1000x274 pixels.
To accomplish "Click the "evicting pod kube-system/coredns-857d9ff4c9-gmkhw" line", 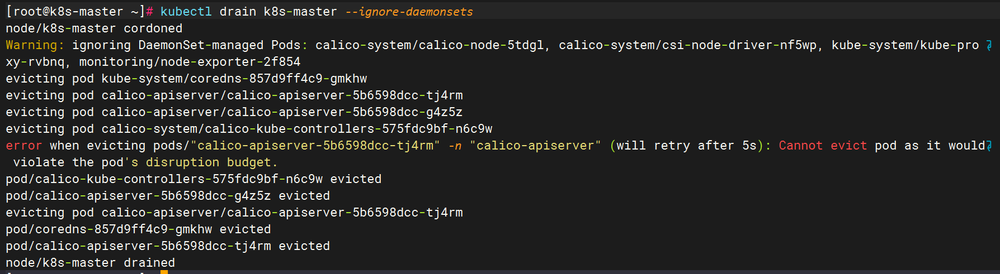I will (186, 79).
